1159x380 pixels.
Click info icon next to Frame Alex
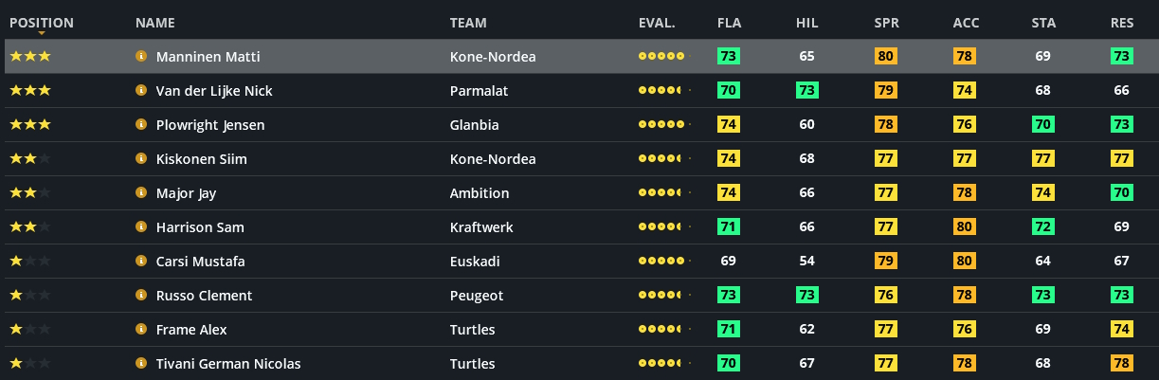pos(141,330)
